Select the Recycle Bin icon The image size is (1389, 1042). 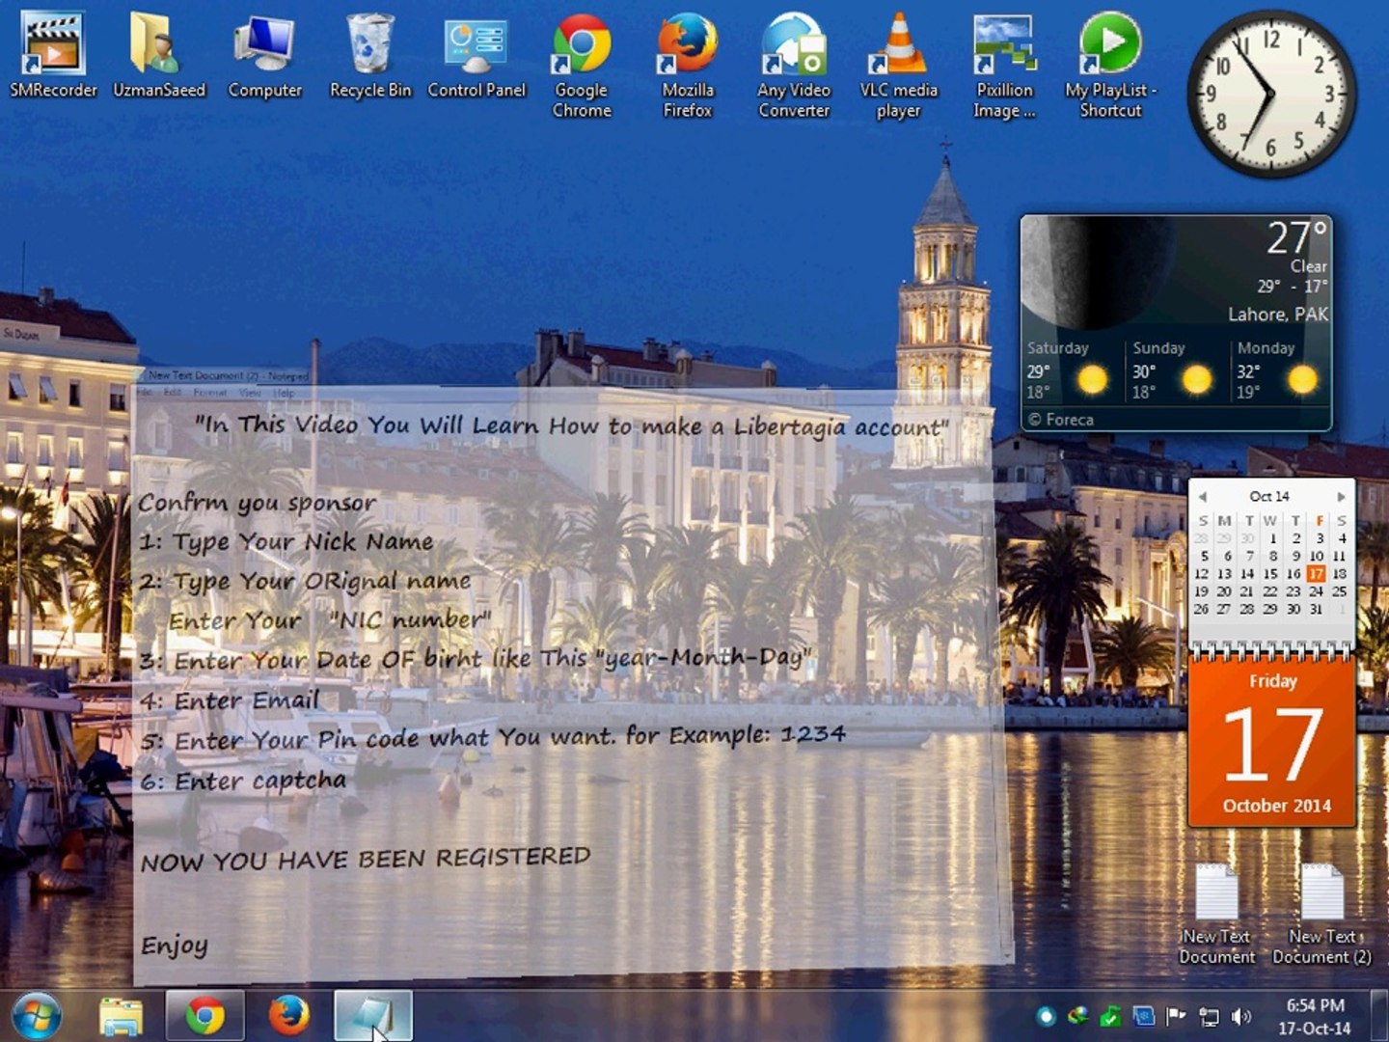click(x=370, y=55)
